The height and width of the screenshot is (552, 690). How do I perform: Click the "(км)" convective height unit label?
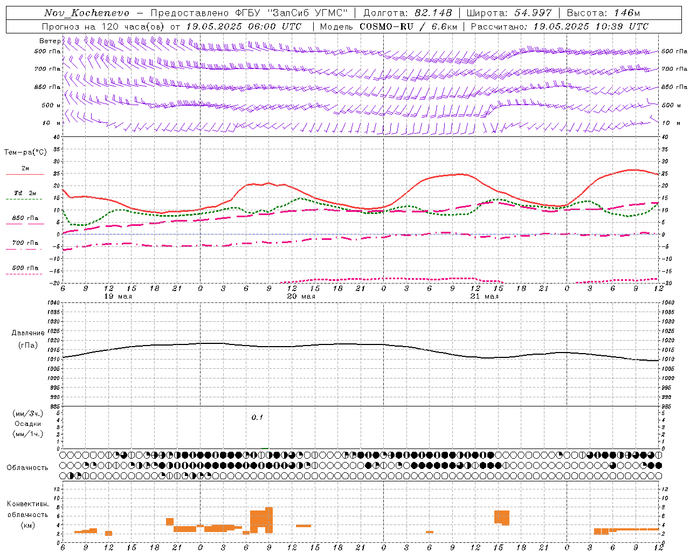tap(28, 525)
